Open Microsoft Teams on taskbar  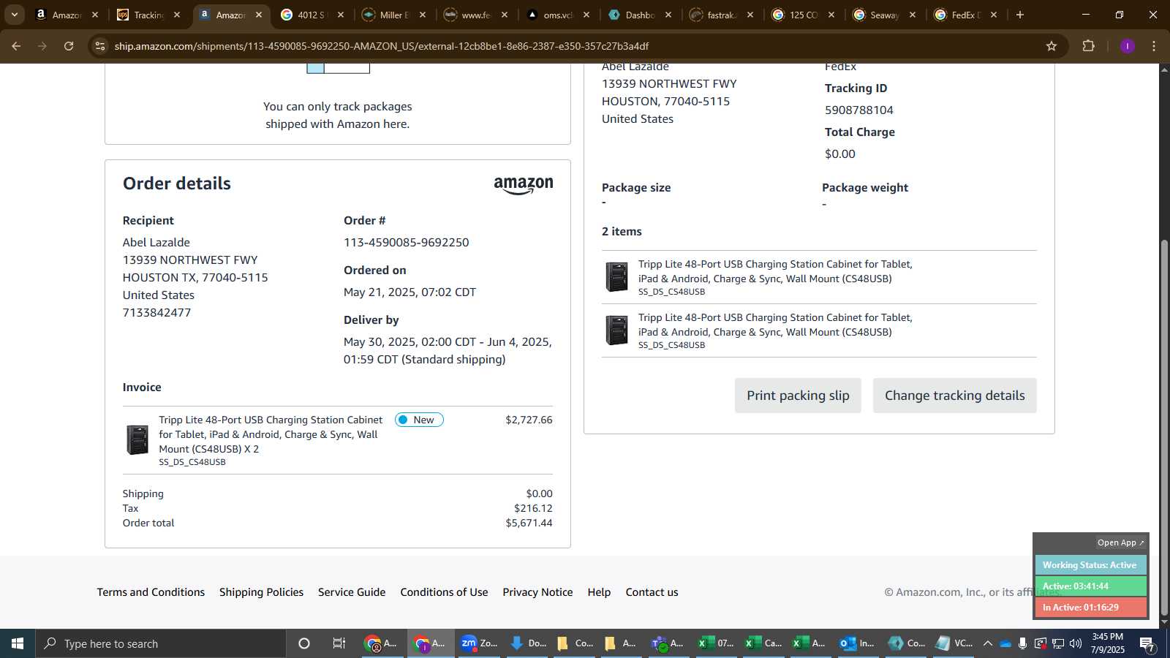[x=668, y=643]
